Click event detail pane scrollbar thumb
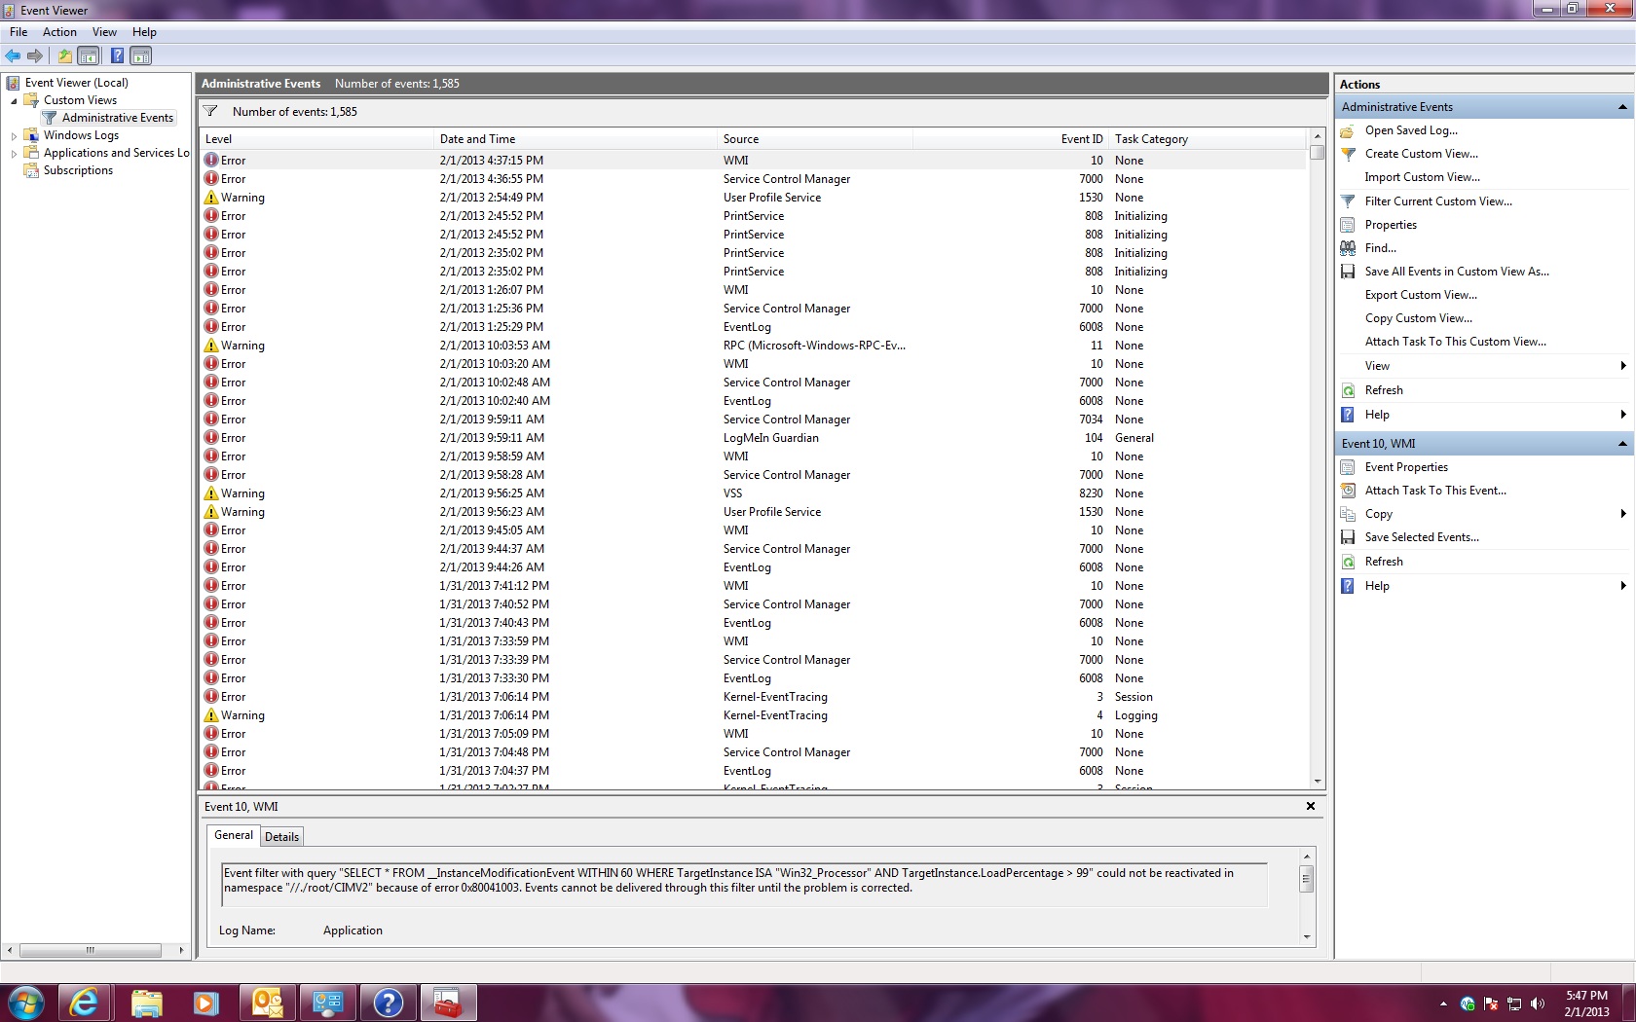This screenshot has width=1636, height=1022. 1306,879
